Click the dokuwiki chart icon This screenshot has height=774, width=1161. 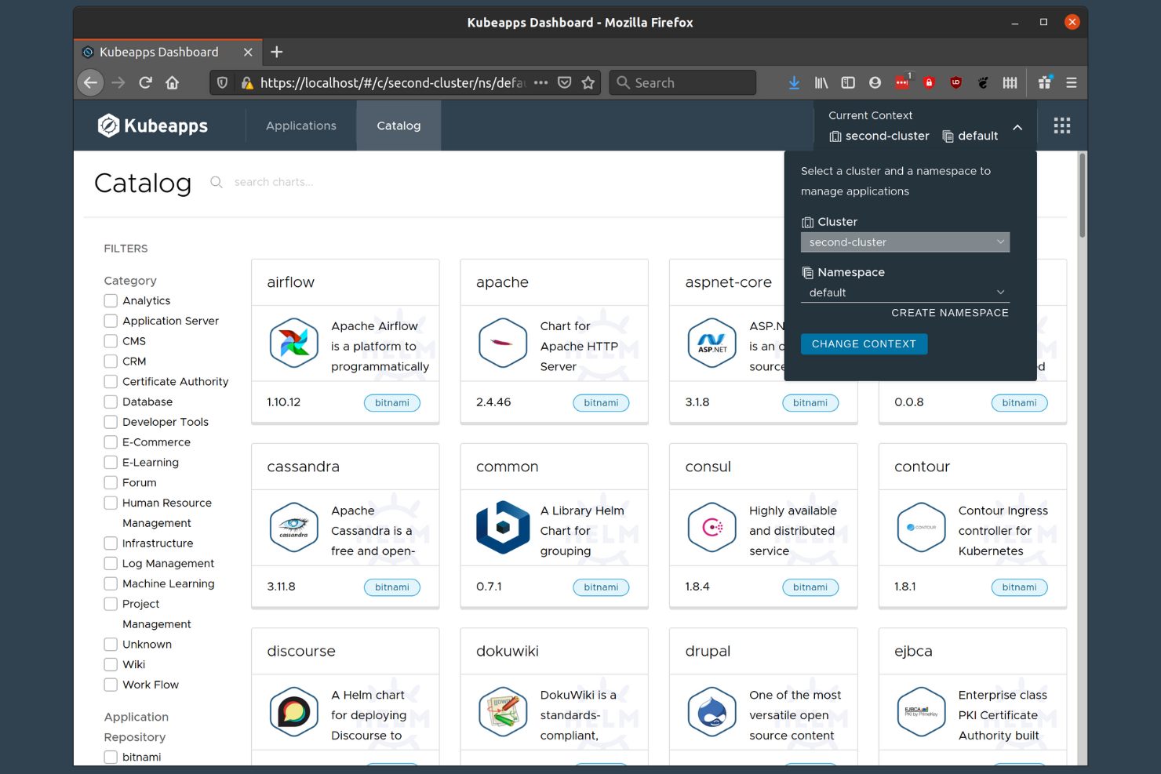(x=503, y=712)
